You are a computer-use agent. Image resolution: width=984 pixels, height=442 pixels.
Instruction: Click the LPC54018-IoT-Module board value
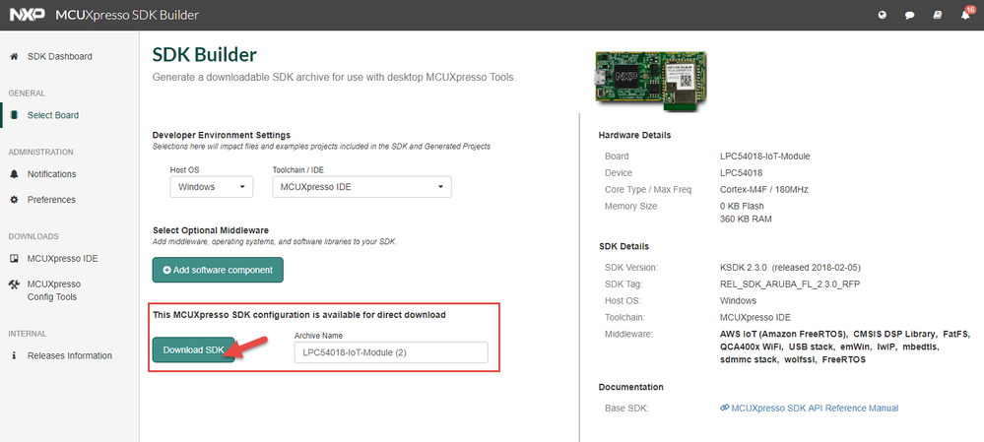(x=765, y=157)
